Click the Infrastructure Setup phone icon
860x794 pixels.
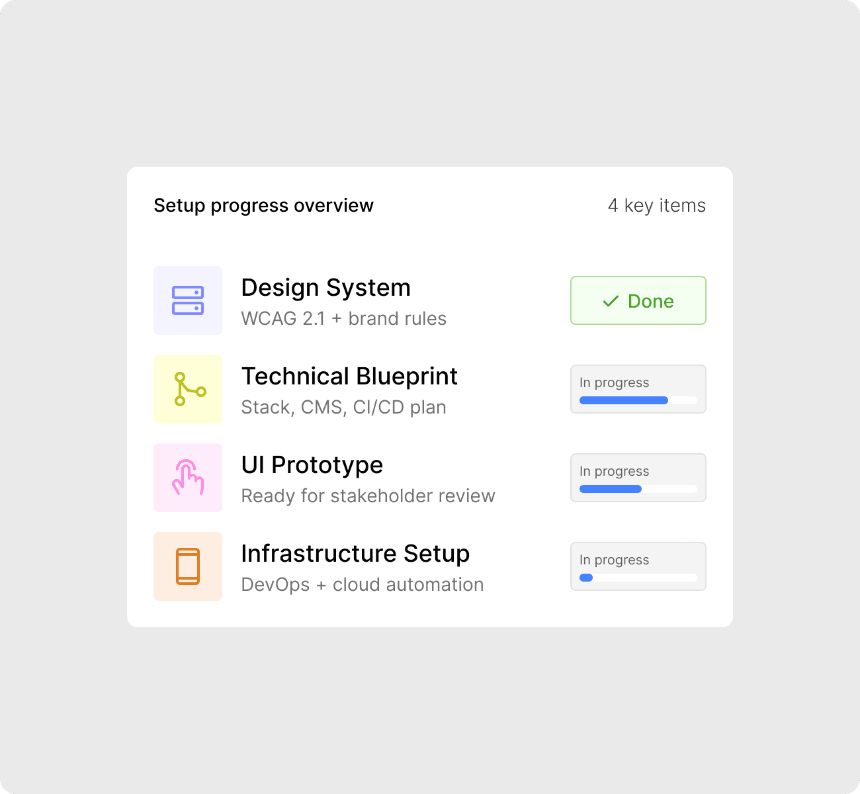(x=188, y=566)
